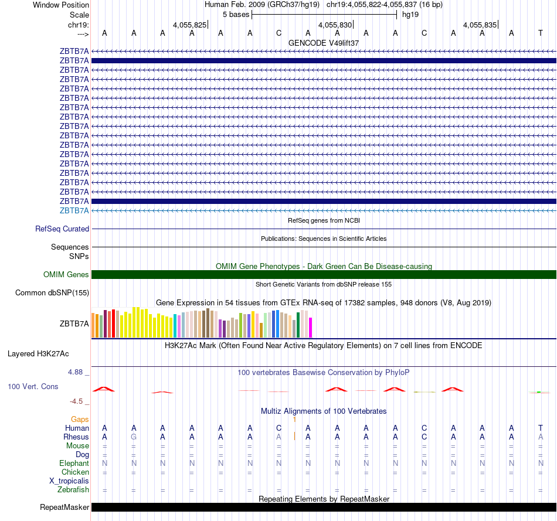Click position marker 4,055,835
The height and width of the screenshot is (521, 557).
point(480,25)
